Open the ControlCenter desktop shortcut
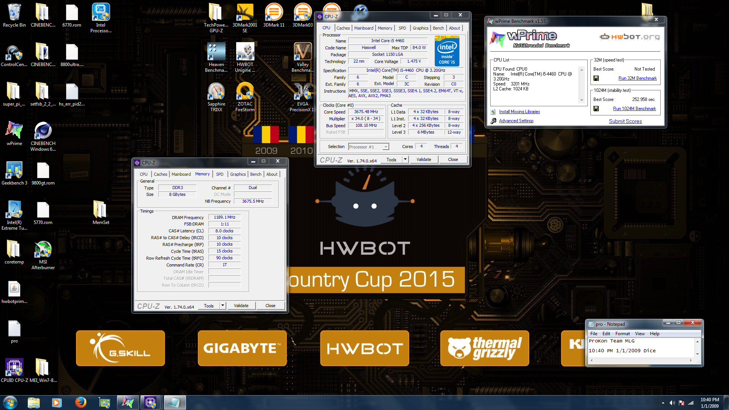Viewport: 729px width, 410px height. coord(14,55)
